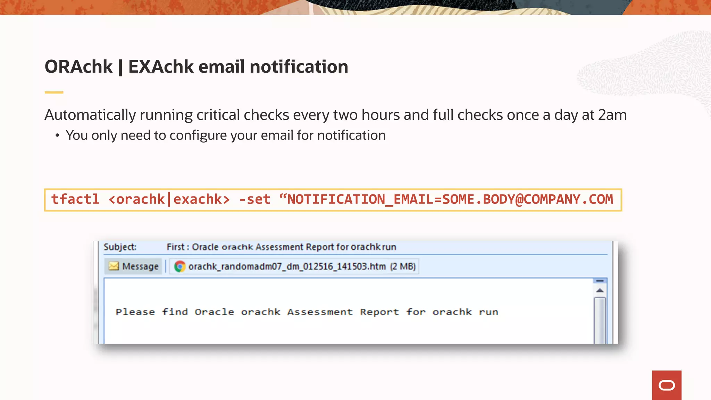
Task: Click the 'You only need to configure your email' bullet
Action: coord(226,135)
